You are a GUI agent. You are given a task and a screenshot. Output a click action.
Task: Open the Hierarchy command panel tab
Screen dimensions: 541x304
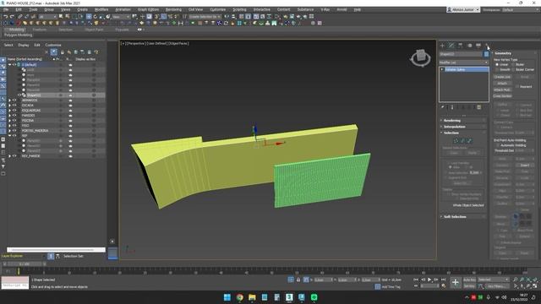pyautogui.click(x=460, y=46)
